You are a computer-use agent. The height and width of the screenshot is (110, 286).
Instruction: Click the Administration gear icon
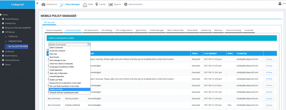point(126,4)
